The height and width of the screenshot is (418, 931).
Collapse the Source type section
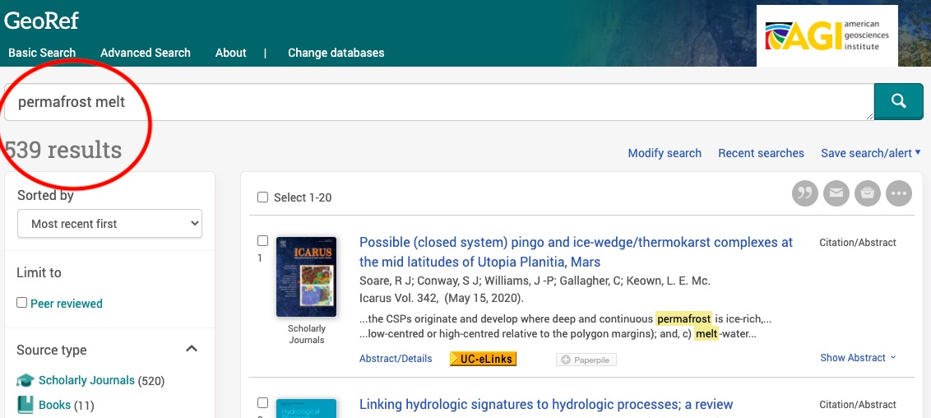[192, 349]
